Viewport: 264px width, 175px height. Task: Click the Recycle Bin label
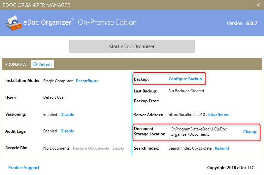click(16, 148)
